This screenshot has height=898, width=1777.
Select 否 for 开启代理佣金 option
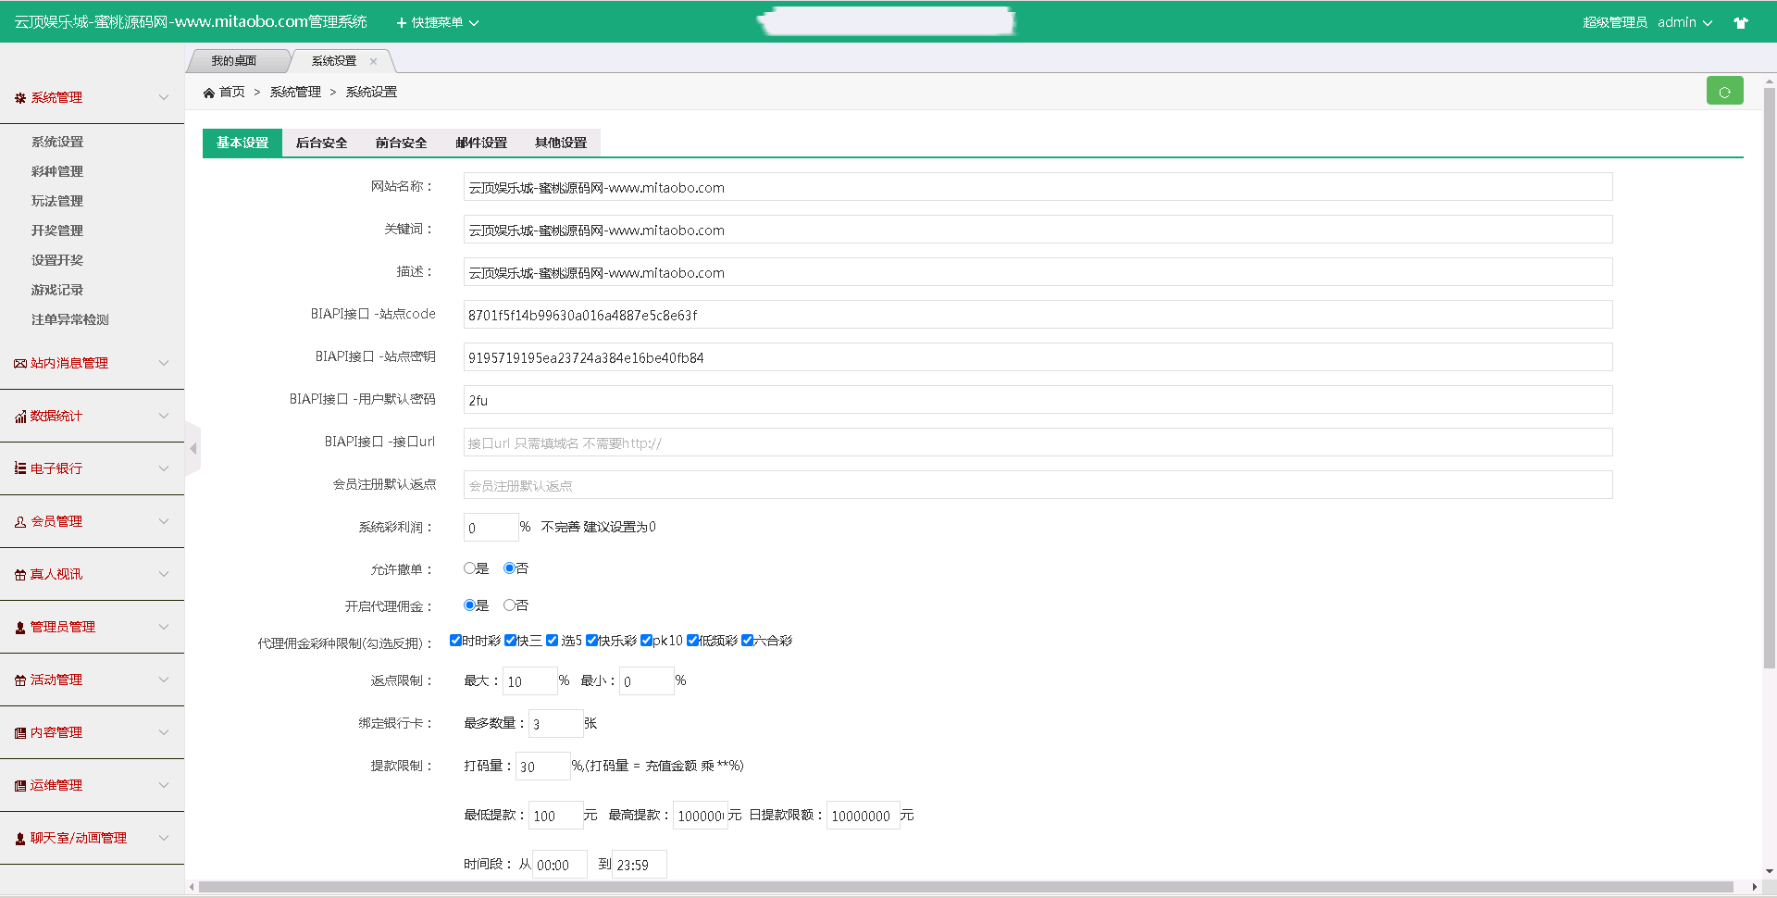(509, 605)
